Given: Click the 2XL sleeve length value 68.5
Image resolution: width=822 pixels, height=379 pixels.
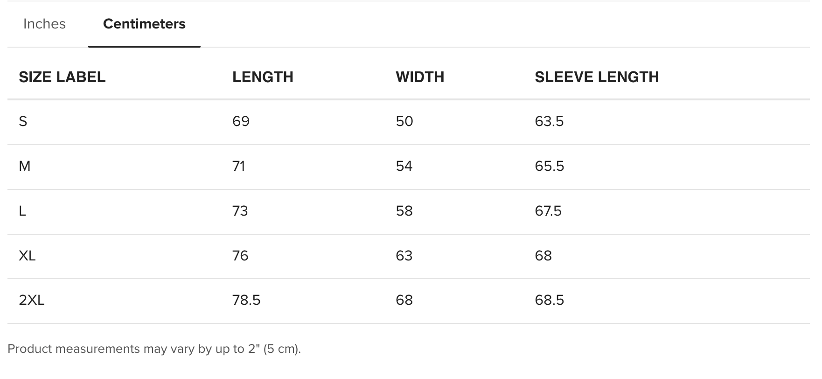Looking at the screenshot, I should click(549, 300).
